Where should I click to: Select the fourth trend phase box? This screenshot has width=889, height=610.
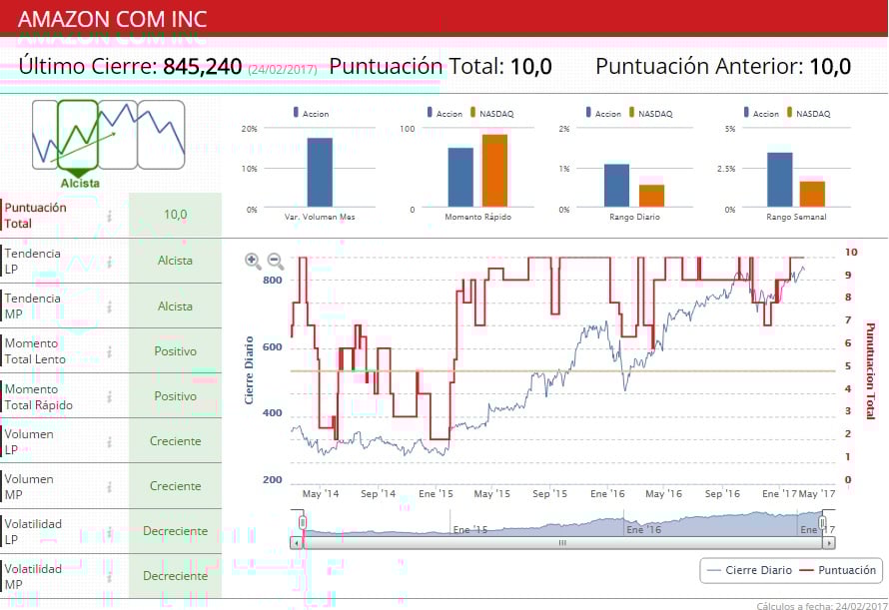click(x=161, y=135)
